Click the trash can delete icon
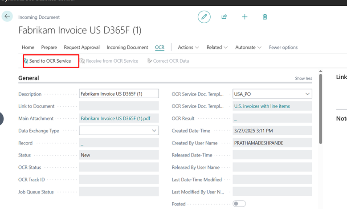Image resolution: width=347 pixels, height=209 pixels. (265, 17)
